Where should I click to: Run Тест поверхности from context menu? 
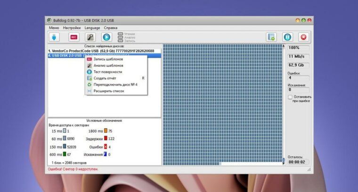click(x=107, y=72)
